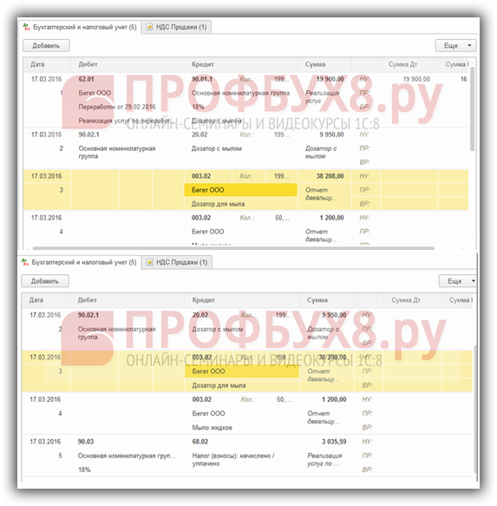Click the upper table vertical scrollbar thumb
Viewport: 497px width, 506px height.
472,109
